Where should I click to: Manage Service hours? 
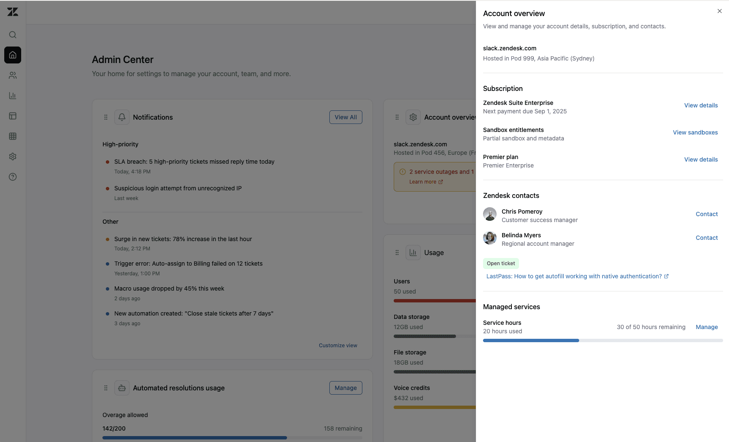tap(707, 327)
